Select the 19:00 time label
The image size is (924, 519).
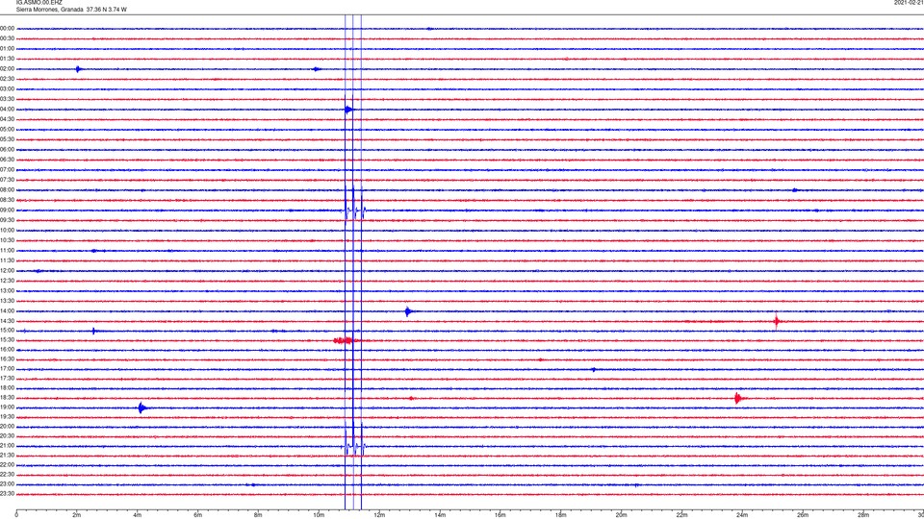[x=7, y=408]
